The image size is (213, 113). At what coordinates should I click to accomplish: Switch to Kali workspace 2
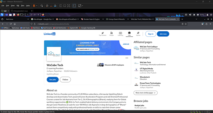(x=31, y=15)
